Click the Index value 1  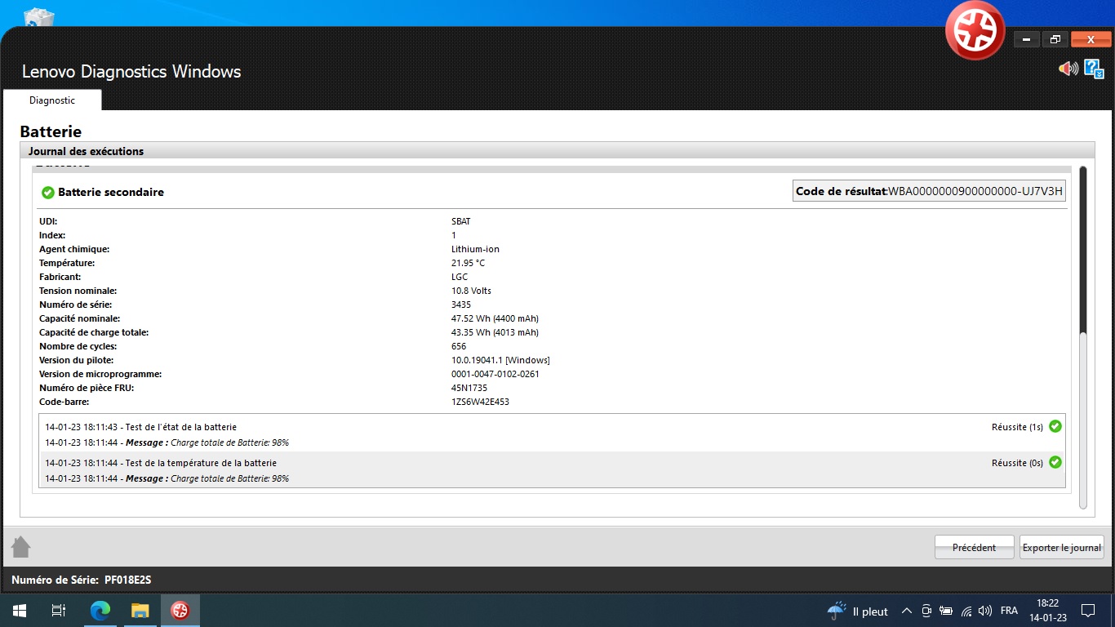454,235
